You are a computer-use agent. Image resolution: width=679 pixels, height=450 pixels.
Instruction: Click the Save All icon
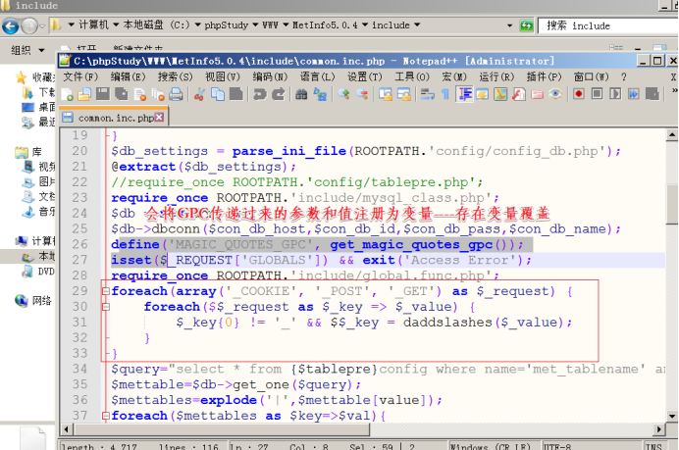122,94
